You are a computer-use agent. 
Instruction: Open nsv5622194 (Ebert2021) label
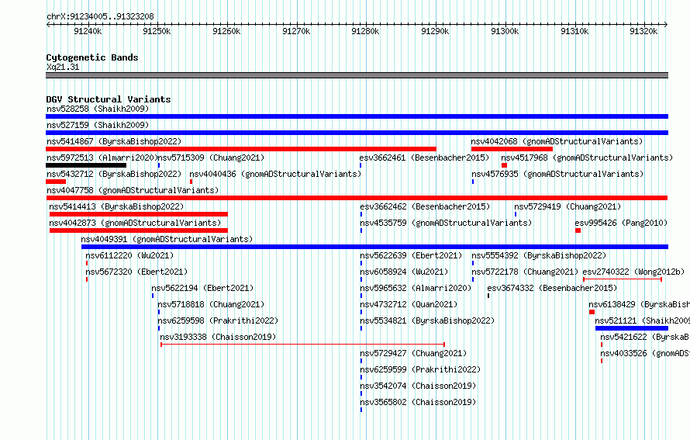coord(202,288)
